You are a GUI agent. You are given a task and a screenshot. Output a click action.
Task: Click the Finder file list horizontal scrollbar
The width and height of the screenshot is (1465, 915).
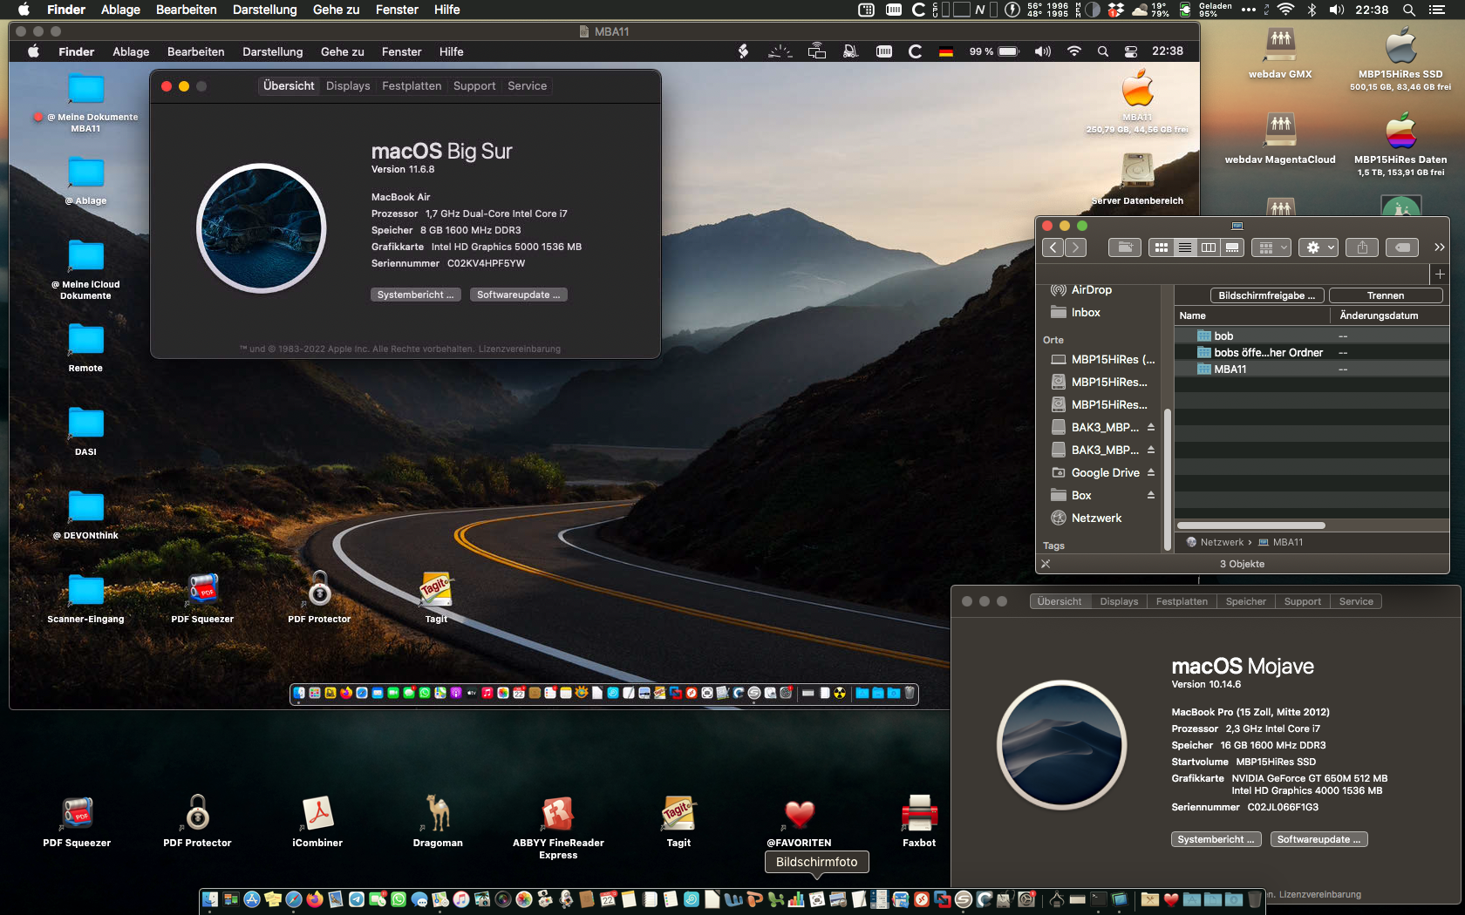point(1251,525)
